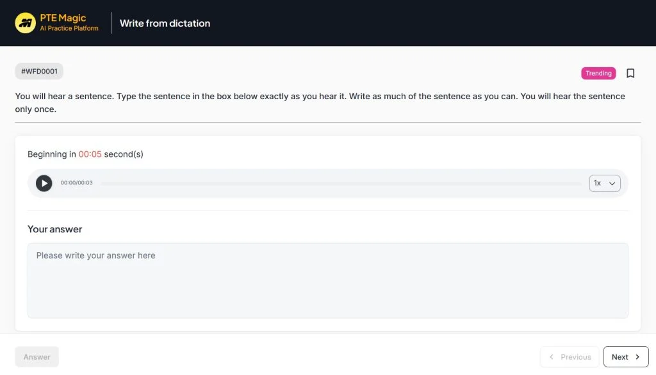
Task: Click the pink Trending badge
Action: [598, 74]
